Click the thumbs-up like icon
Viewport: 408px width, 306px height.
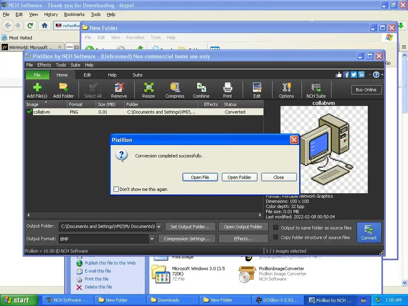tap(339, 75)
